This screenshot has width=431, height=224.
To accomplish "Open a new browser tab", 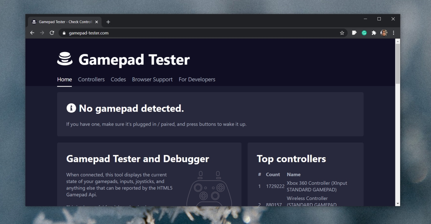I will (108, 22).
